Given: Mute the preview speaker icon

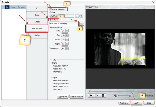Looking at the screenshot, I should click(116, 96).
